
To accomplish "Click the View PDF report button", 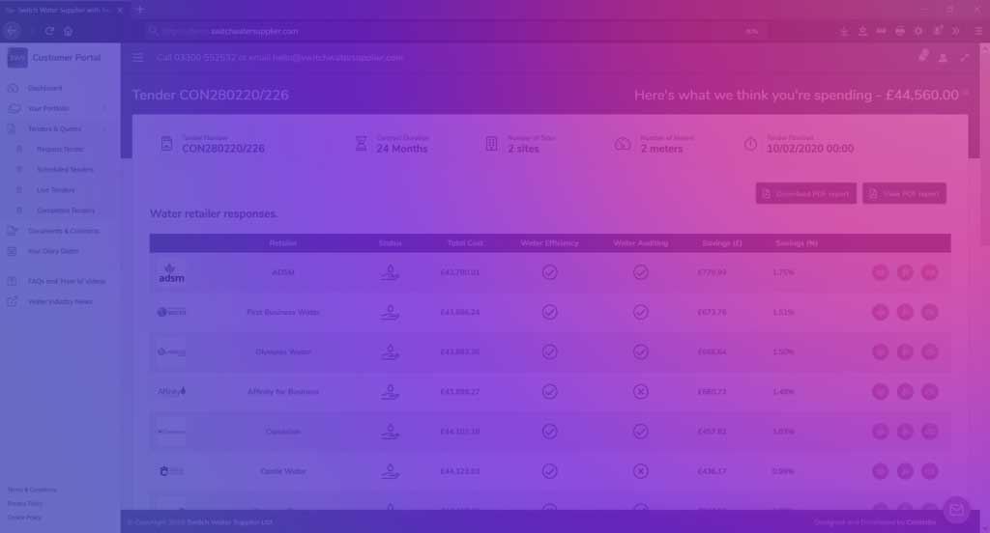I will [x=904, y=194].
